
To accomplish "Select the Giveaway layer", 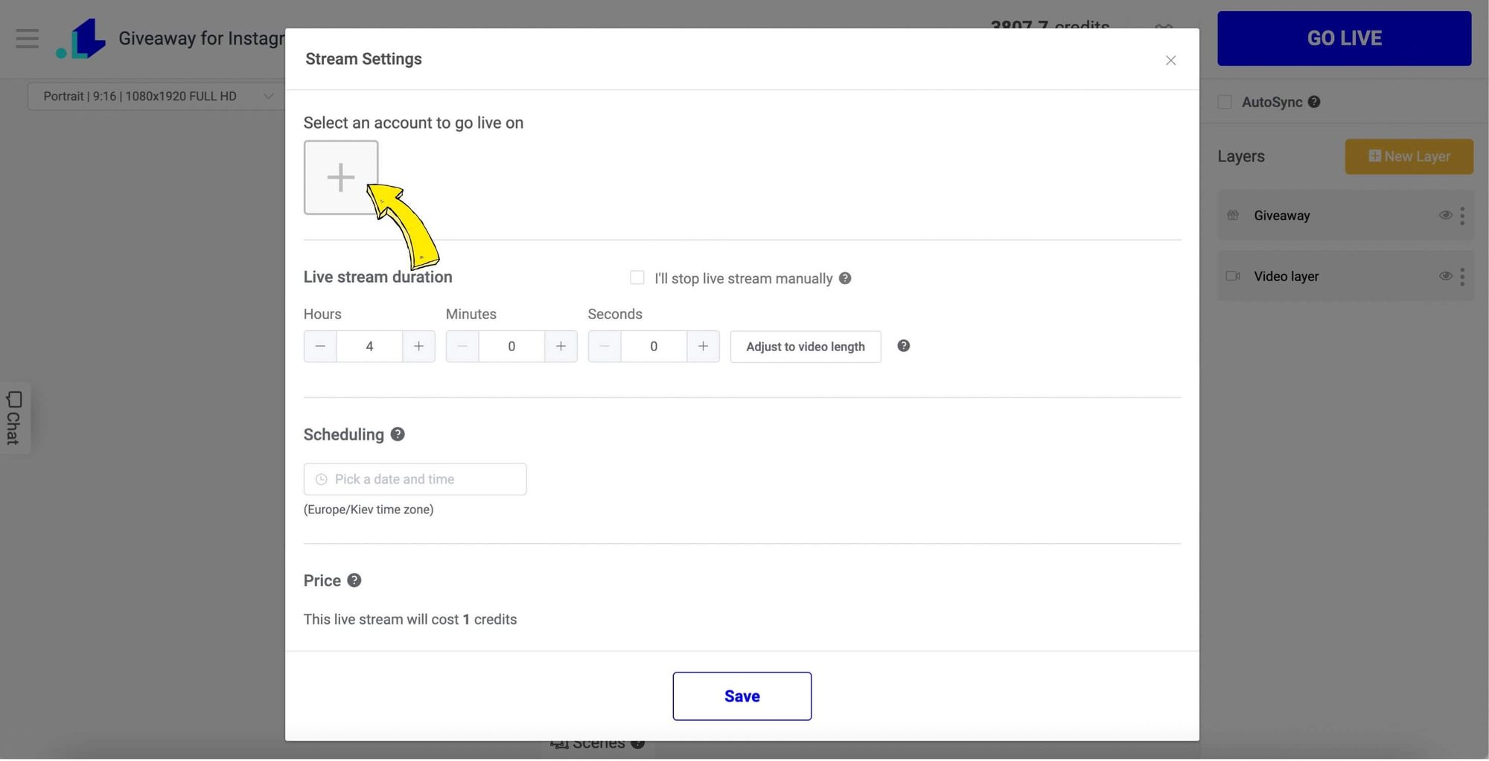I will [1345, 215].
